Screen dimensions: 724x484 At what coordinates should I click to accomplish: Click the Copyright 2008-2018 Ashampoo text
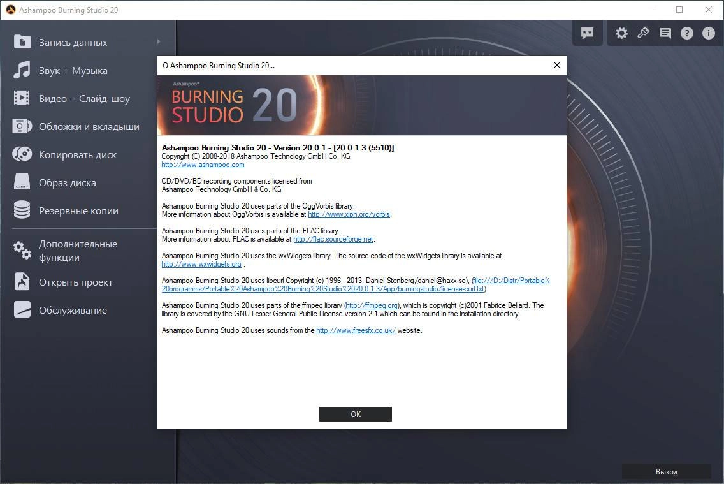click(x=256, y=156)
